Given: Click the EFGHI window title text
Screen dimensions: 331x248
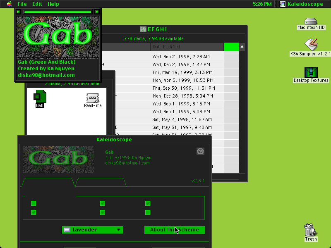Looking at the screenshot, I should tap(157, 29).
